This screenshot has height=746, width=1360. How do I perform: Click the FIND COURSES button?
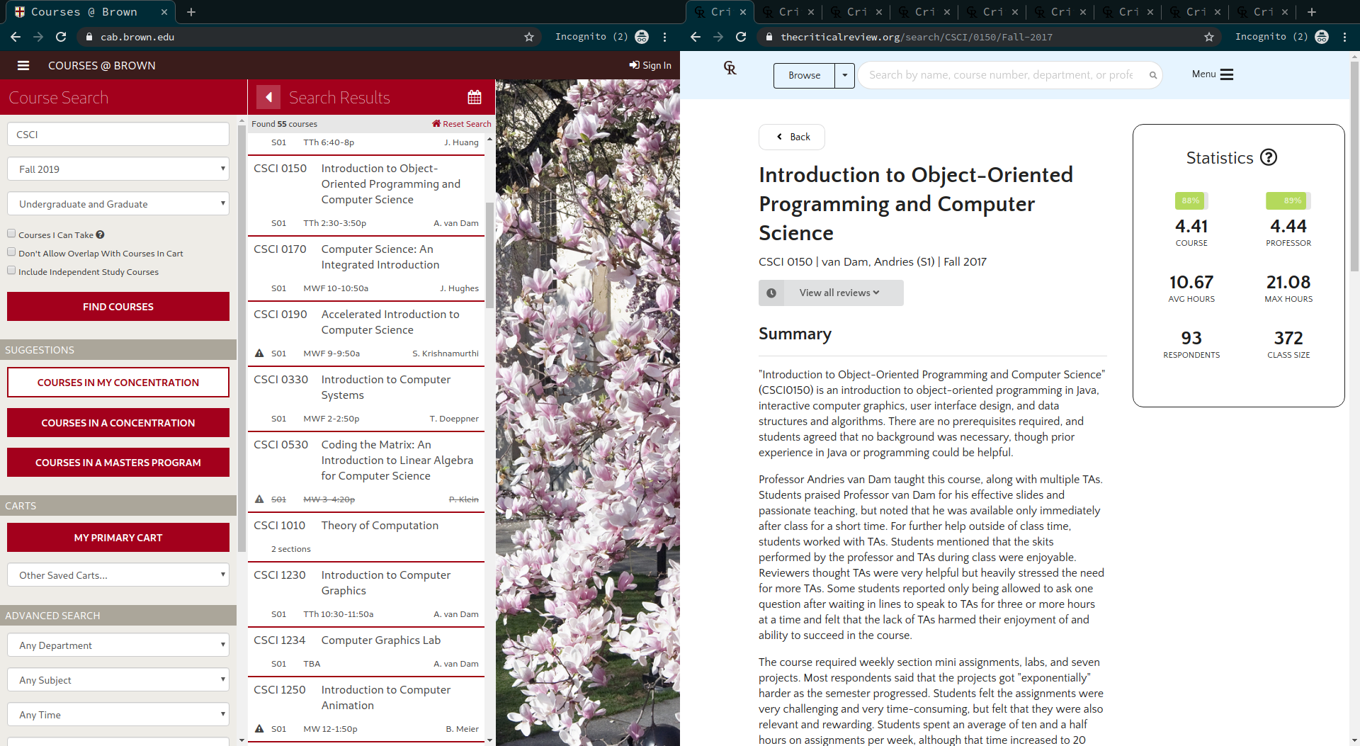[x=118, y=307]
